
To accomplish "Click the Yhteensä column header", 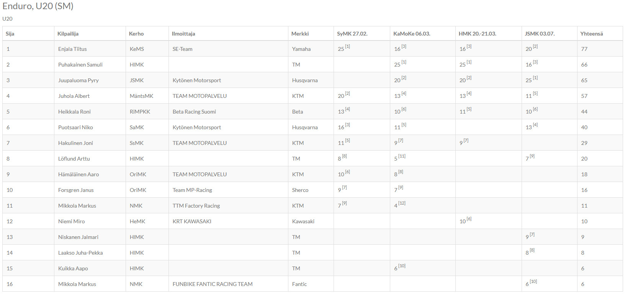I will click(591, 34).
